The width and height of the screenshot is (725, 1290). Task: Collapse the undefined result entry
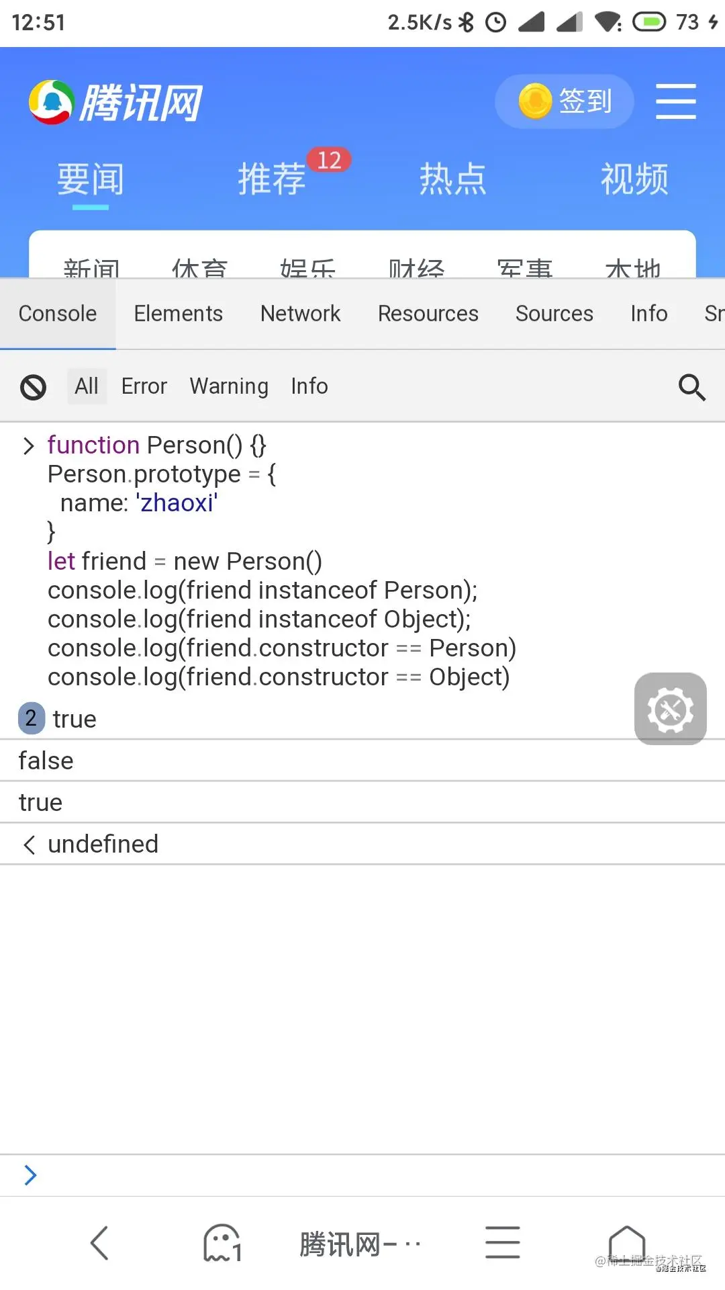coord(28,845)
